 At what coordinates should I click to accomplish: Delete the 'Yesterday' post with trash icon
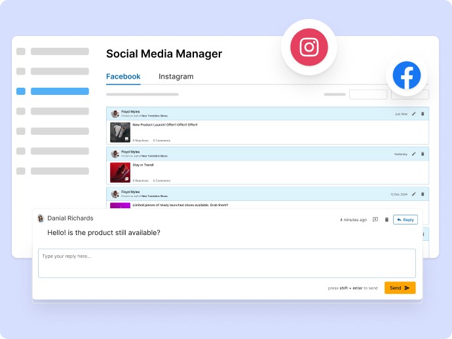pos(423,154)
